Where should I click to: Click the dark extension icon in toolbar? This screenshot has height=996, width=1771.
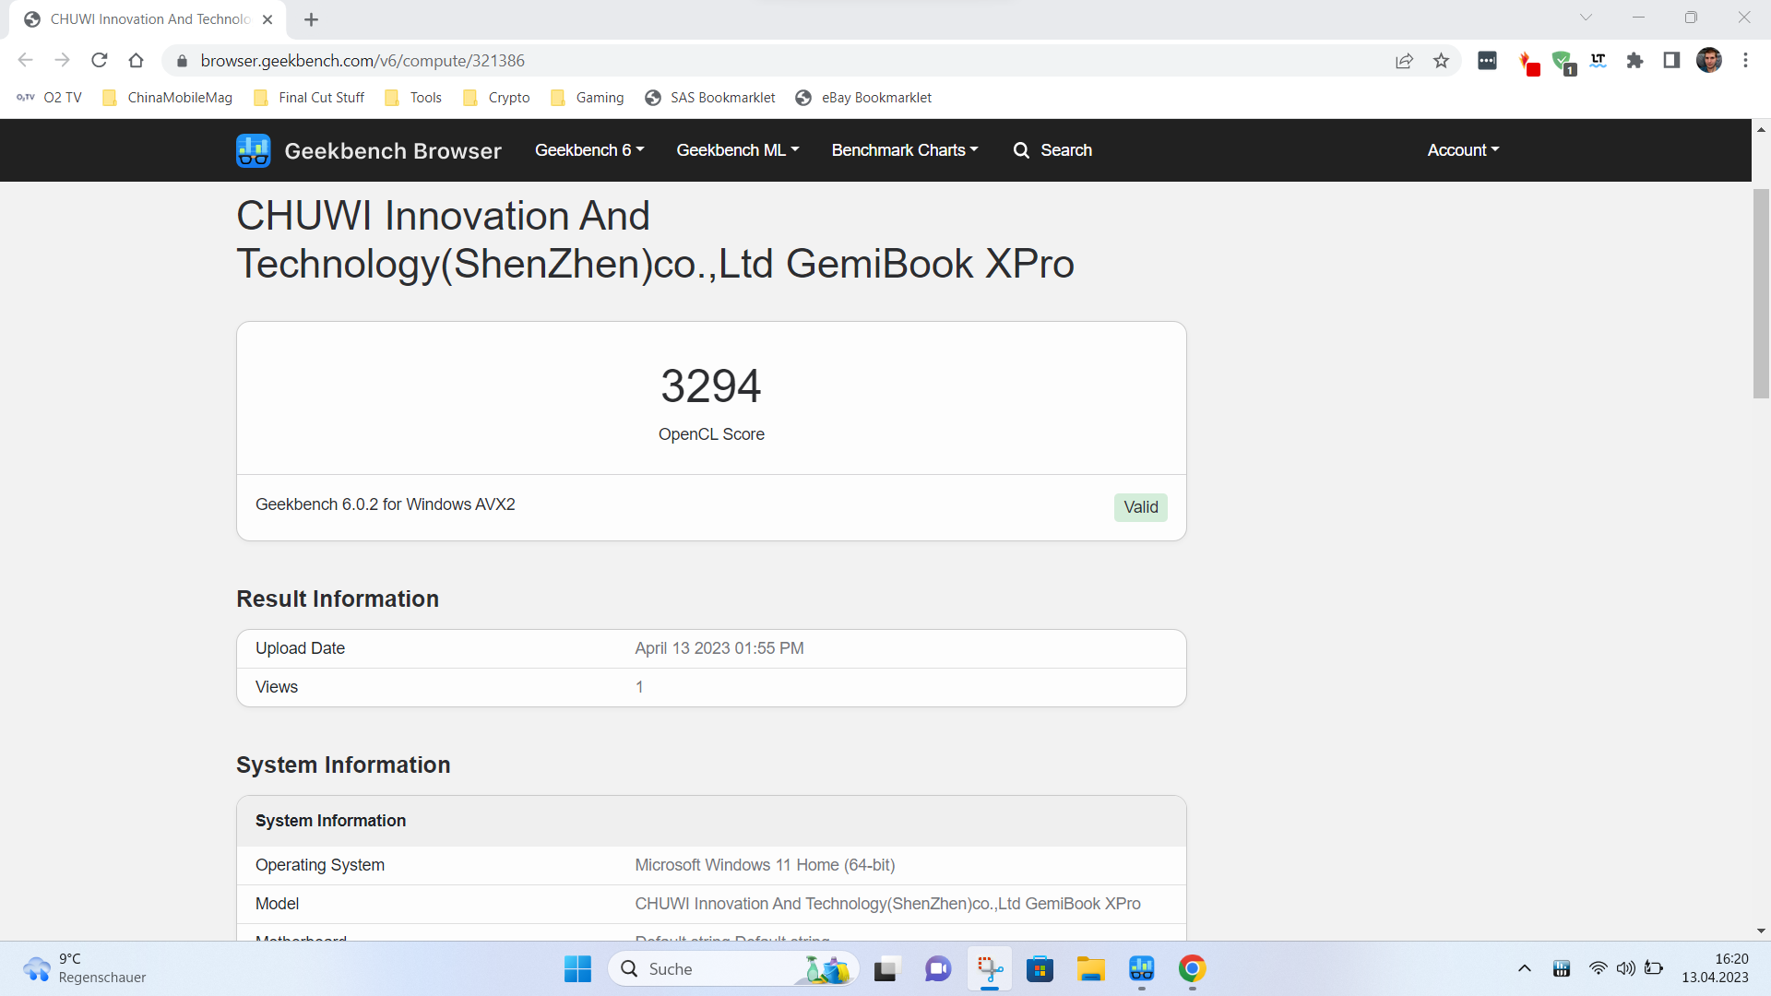1487,61
